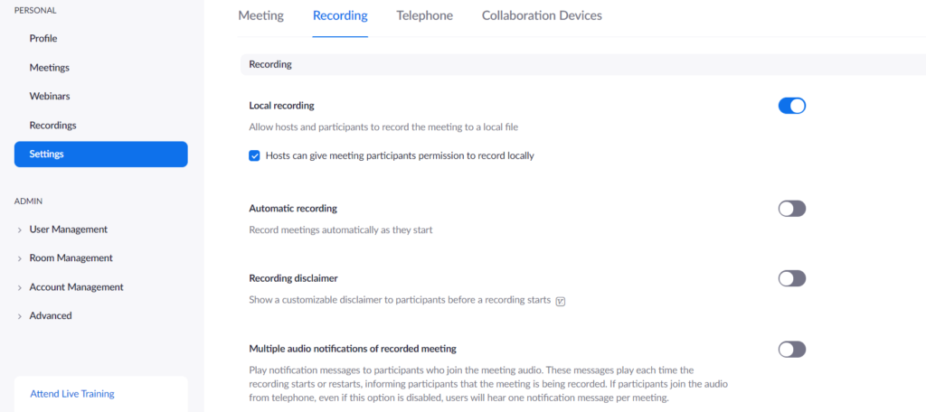Click the Recording disclaimer info icon
Image resolution: width=926 pixels, height=412 pixels.
point(561,301)
